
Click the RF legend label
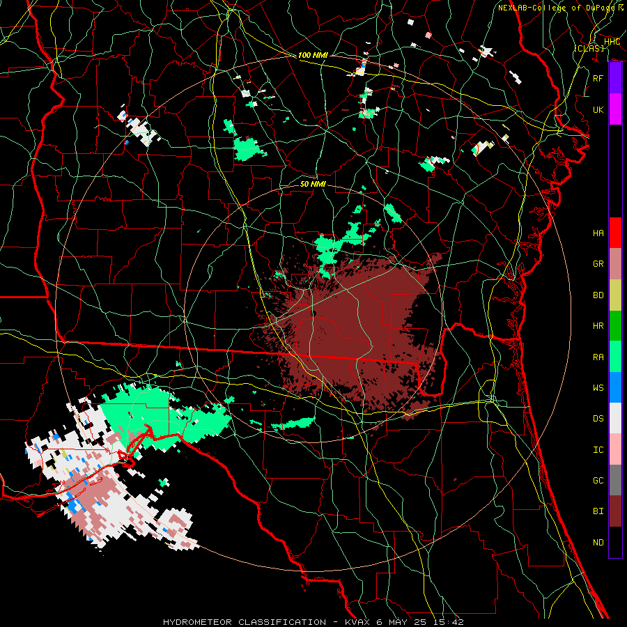pyautogui.click(x=598, y=78)
